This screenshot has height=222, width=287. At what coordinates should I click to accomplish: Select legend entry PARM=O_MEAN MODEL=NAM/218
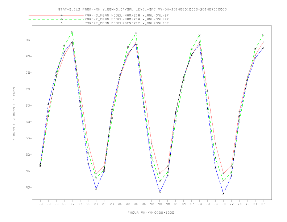point(126,16)
